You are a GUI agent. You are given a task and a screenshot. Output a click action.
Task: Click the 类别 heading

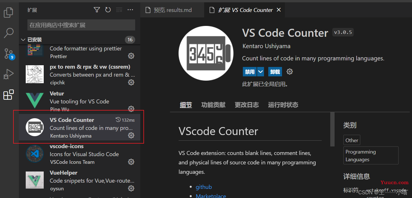point(350,125)
